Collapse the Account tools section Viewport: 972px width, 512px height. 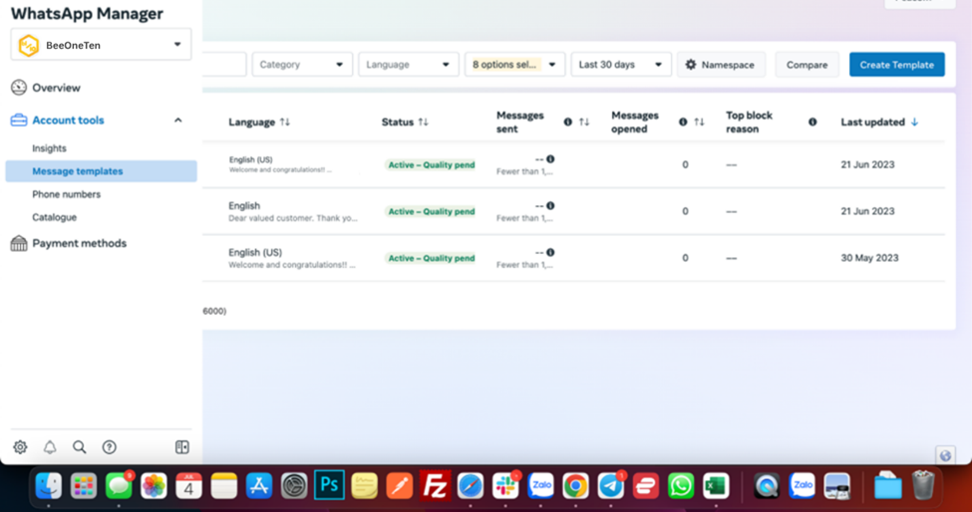[x=178, y=121]
